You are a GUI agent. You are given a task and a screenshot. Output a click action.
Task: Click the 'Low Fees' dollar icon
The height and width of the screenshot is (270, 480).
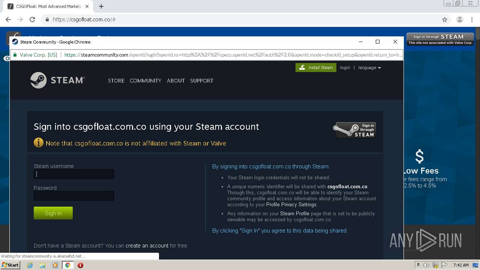420,156
